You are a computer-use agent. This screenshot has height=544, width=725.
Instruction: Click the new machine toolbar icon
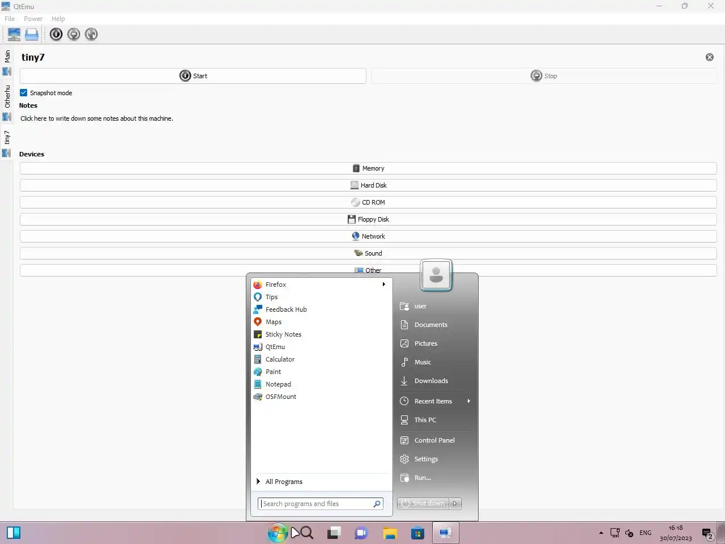click(x=14, y=35)
